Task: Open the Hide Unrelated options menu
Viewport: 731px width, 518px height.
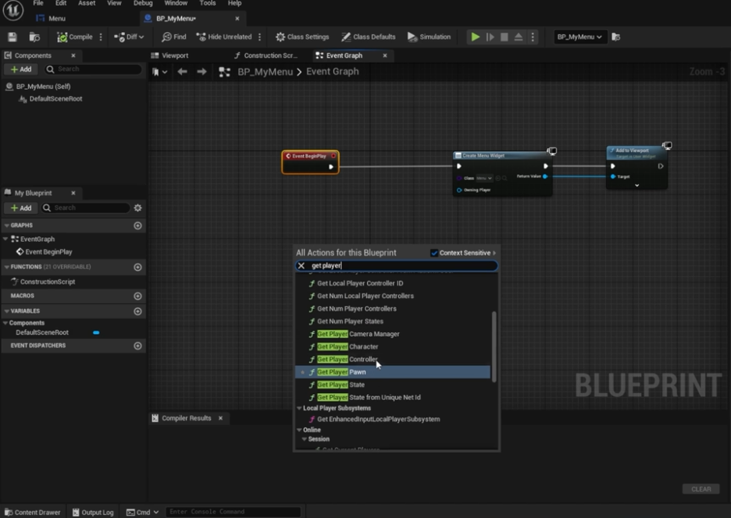Action: [259, 37]
